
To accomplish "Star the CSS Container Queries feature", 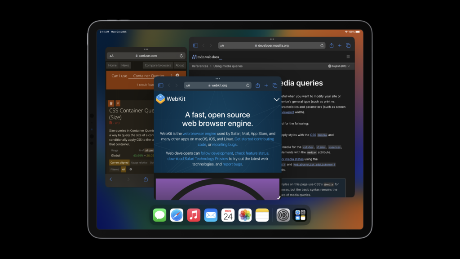I will pyautogui.click(x=118, y=103).
